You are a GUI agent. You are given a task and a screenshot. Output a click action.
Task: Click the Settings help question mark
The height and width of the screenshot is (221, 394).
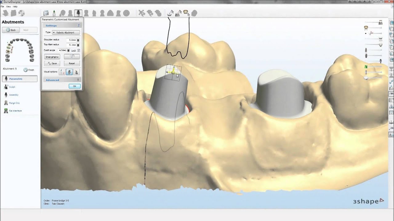[x=78, y=25]
